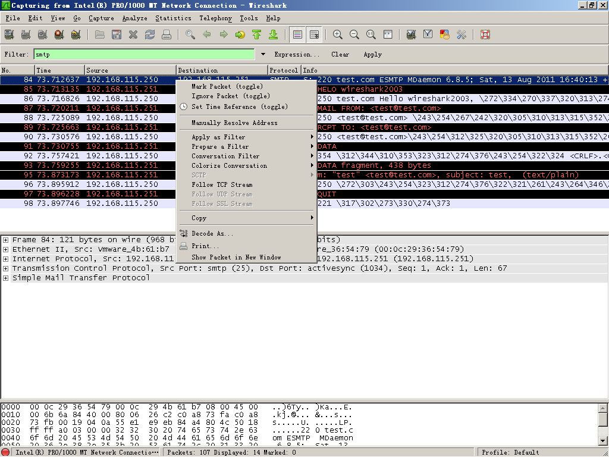609x457 pixels.
Task: Click the List available capture interfaces icon
Action: pos(10,35)
